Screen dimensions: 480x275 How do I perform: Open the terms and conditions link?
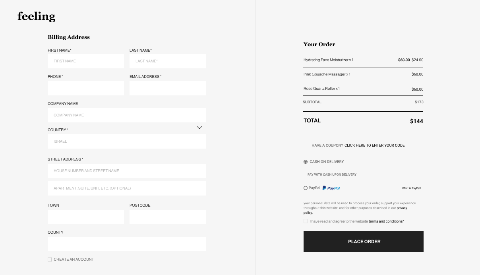point(385,221)
